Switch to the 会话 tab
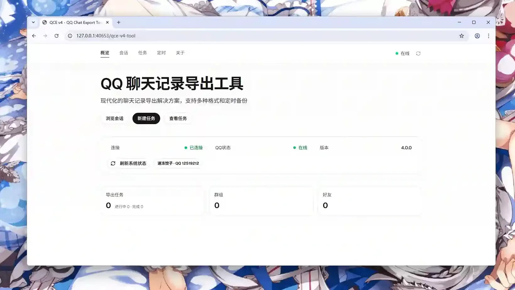Screen dimensions: 515x290 124,53
